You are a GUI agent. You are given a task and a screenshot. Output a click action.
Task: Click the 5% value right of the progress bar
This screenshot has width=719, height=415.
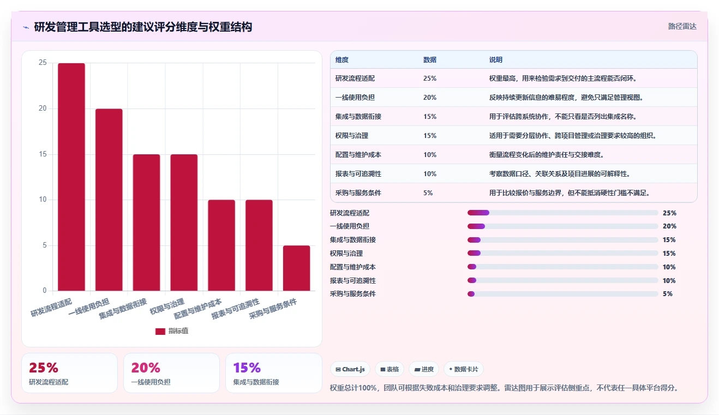pos(668,294)
